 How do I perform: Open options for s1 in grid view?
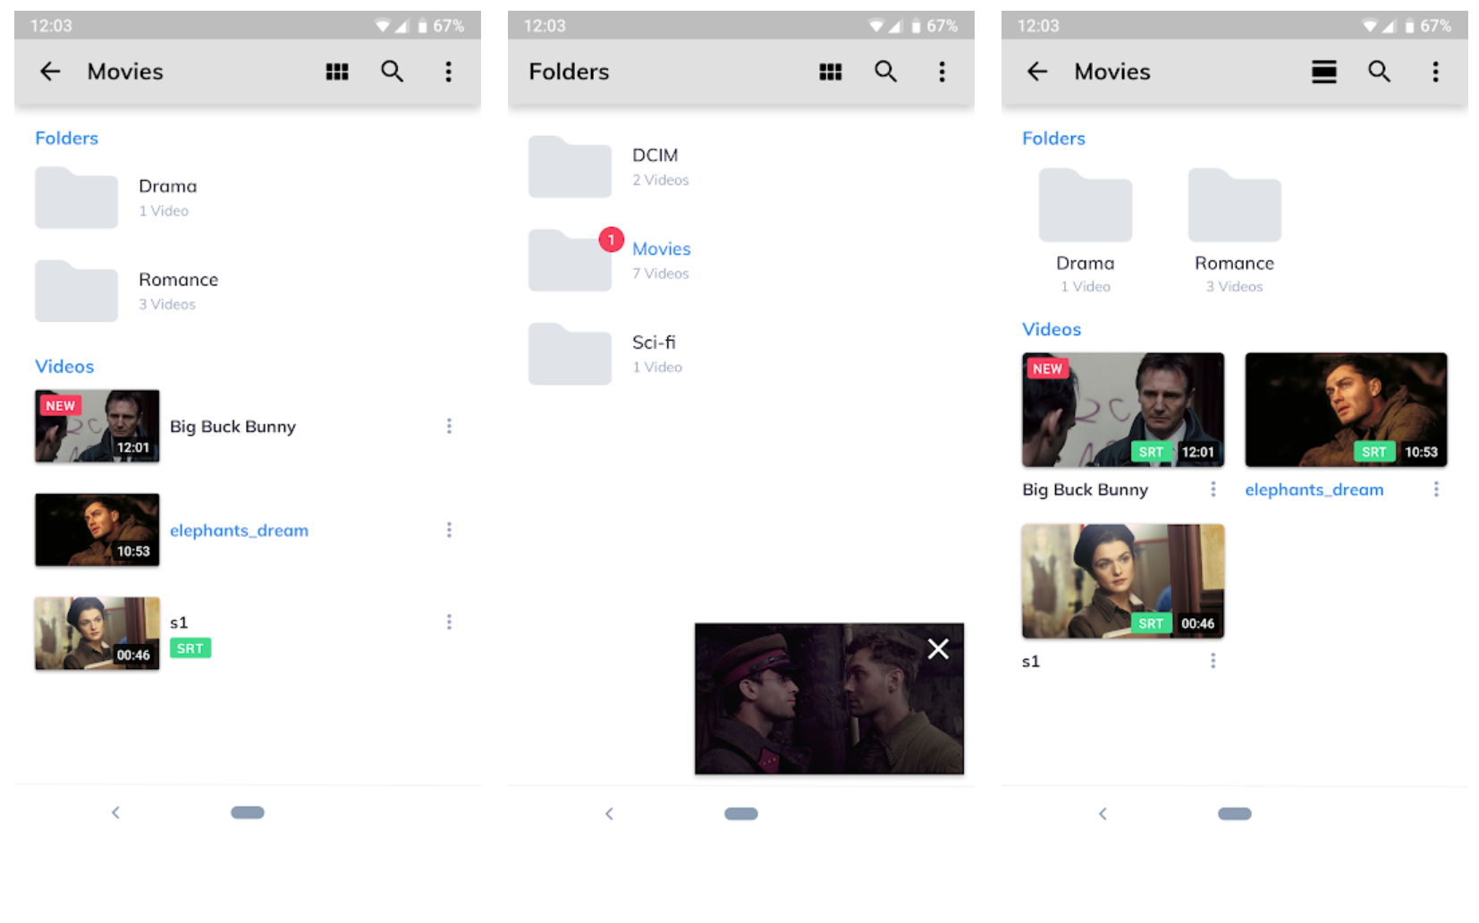pyautogui.click(x=1213, y=661)
